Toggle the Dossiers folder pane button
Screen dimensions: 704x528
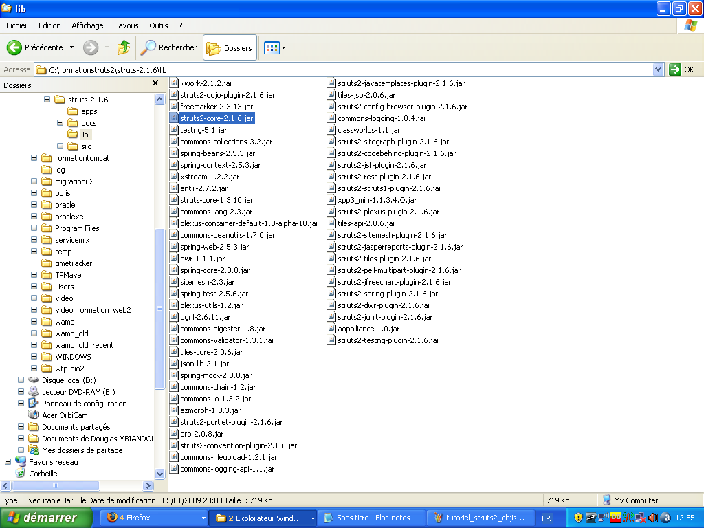pos(230,48)
